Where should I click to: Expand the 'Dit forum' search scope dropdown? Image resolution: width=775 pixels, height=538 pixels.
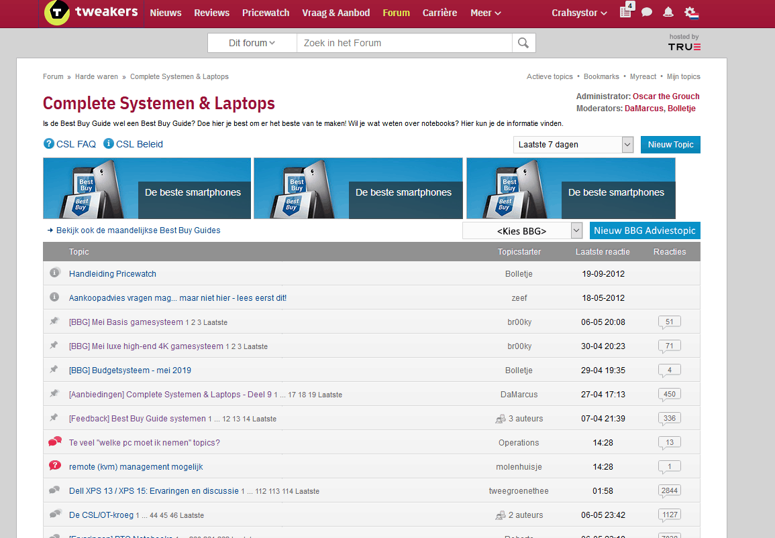(252, 43)
